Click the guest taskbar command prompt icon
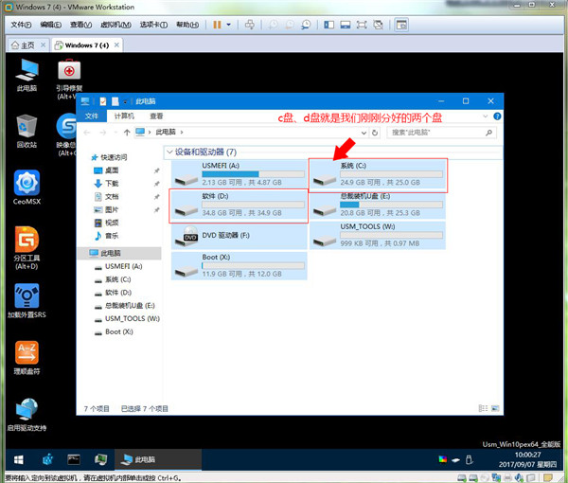 click(74, 459)
